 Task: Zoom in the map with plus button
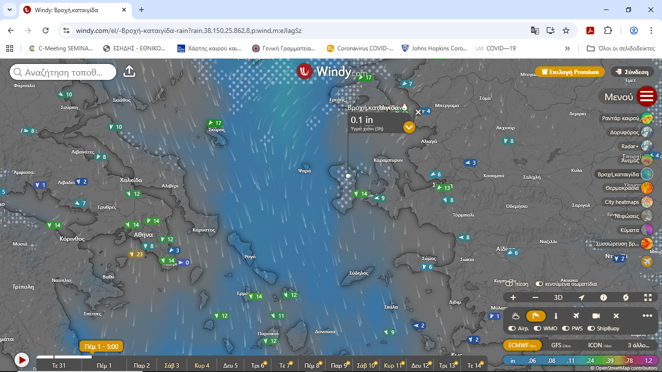click(513, 297)
